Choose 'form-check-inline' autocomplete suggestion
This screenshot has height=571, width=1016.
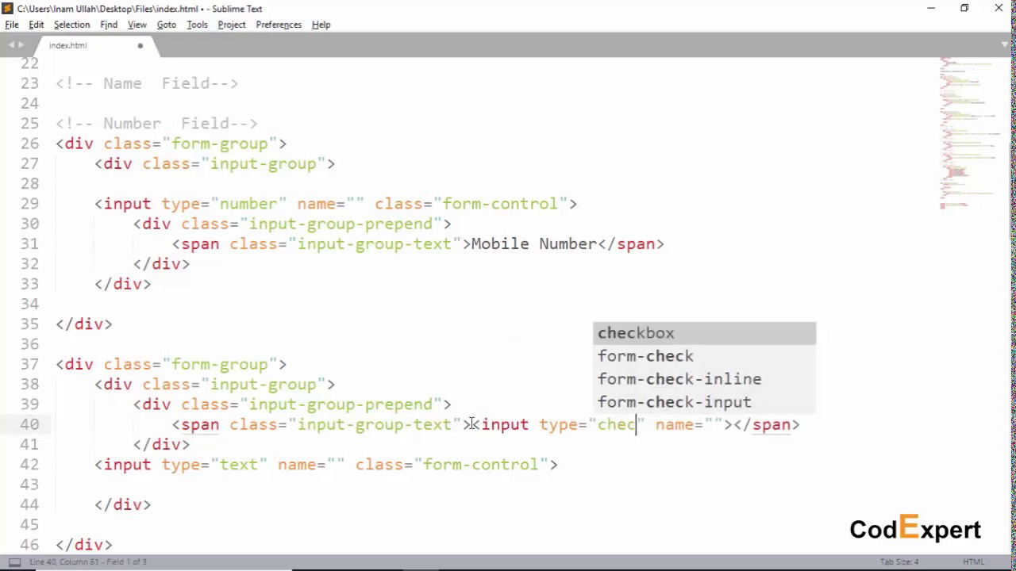point(705,379)
